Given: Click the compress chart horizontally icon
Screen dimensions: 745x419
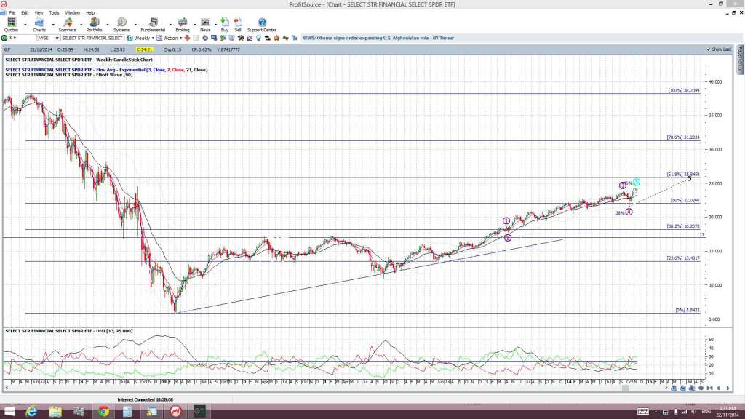Looking at the screenshot, I should tap(710, 388).
